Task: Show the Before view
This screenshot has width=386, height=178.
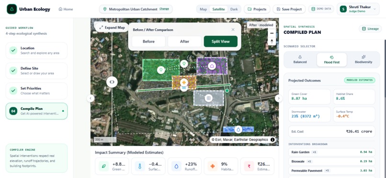Action: tap(148, 42)
